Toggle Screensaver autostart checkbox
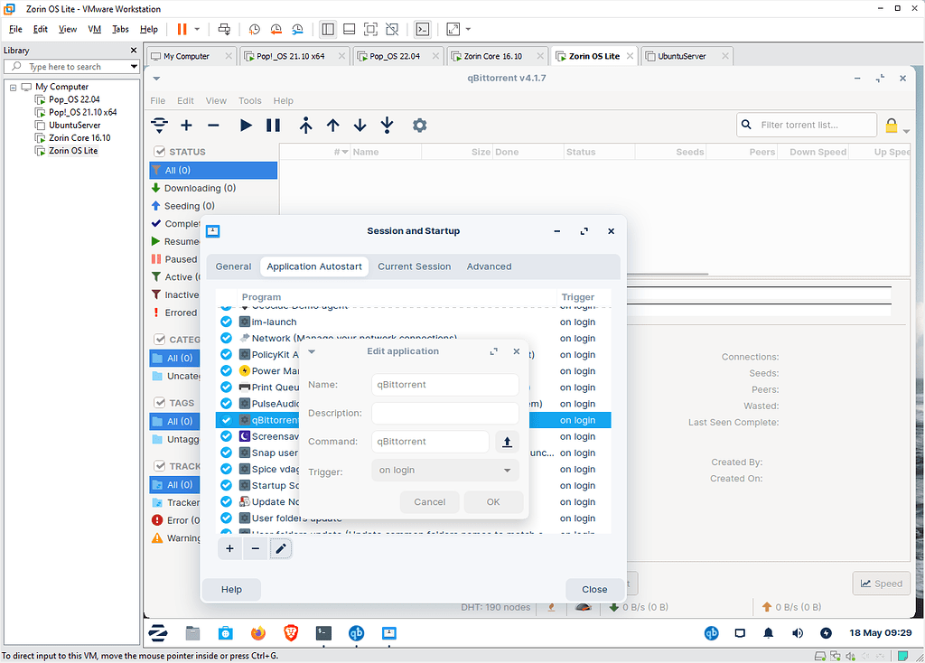Screen dimensions: 925x663 point(226,436)
